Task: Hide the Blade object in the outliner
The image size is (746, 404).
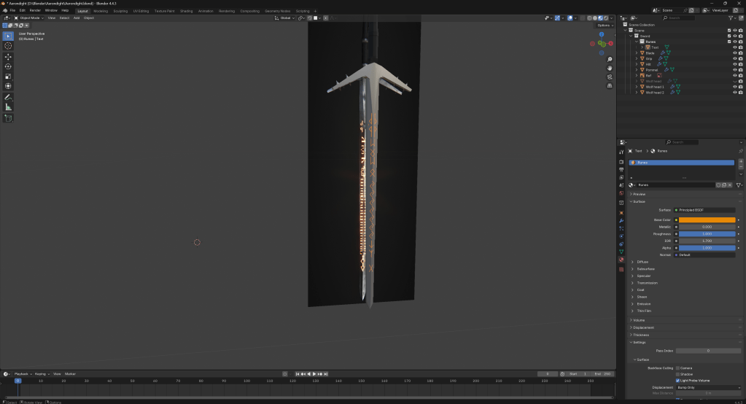Action: pyautogui.click(x=734, y=53)
